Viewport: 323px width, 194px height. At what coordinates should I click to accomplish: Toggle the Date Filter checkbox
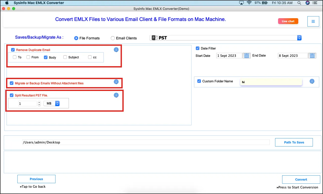tap(198, 48)
